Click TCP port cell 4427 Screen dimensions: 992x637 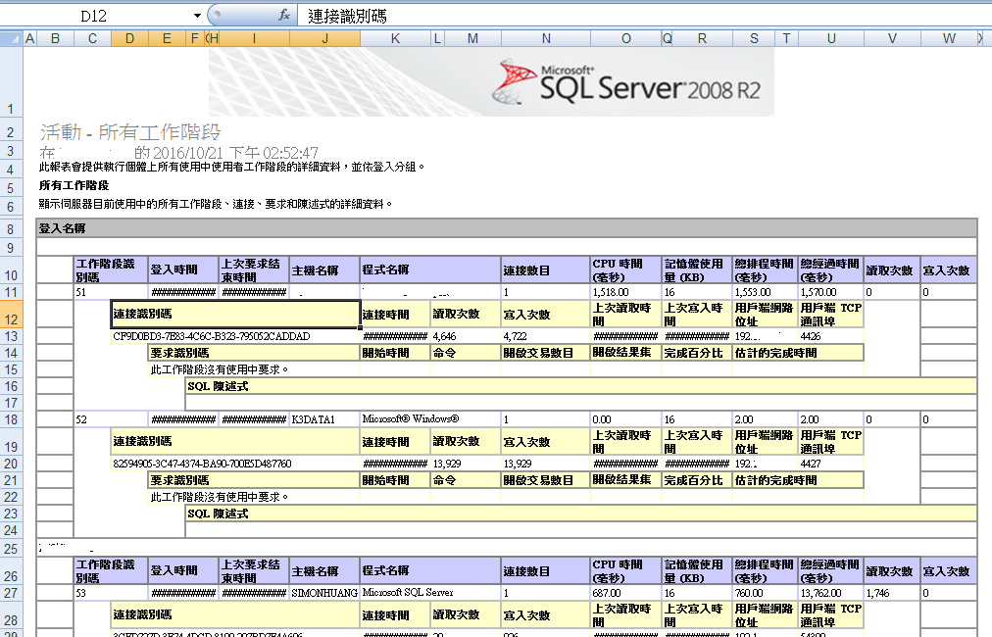(831, 464)
